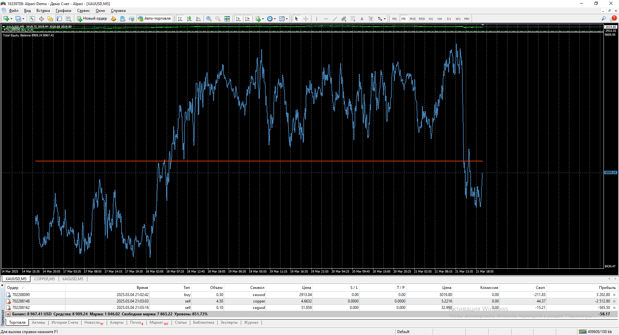Toggle the chart auto scroll button
This screenshot has height=335, width=619.
point(238,19)
